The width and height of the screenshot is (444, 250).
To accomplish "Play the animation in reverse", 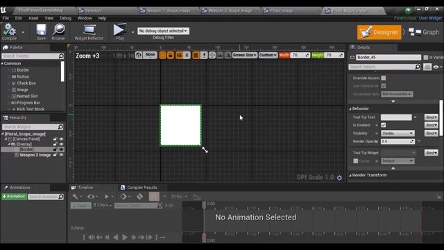I will (116, 237).
